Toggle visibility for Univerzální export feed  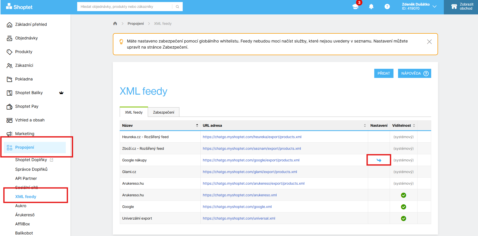[x=404, y=218]
